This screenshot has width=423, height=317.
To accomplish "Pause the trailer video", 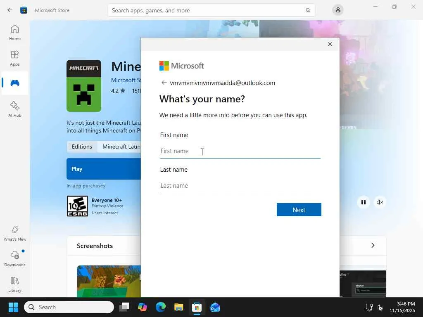I will [364, 202].
